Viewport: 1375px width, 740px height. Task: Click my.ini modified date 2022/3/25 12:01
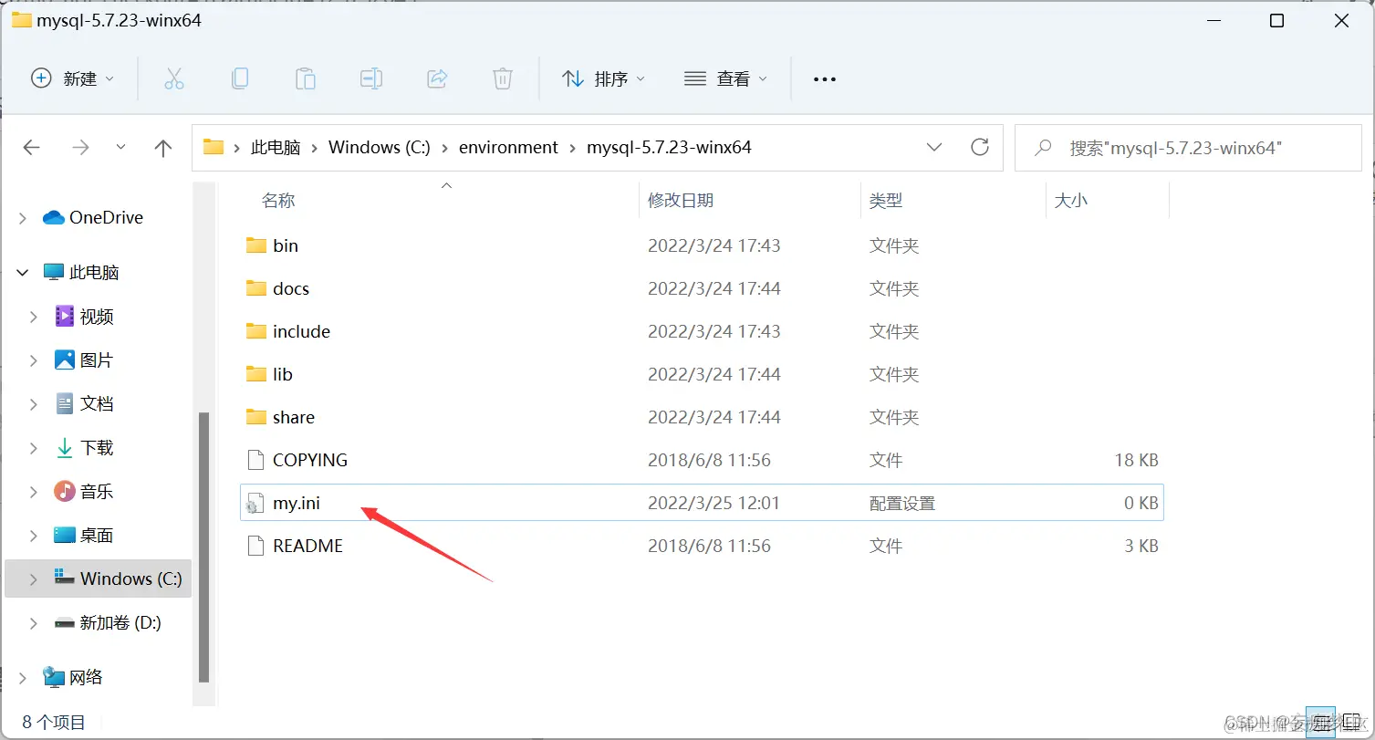point(714,503)
